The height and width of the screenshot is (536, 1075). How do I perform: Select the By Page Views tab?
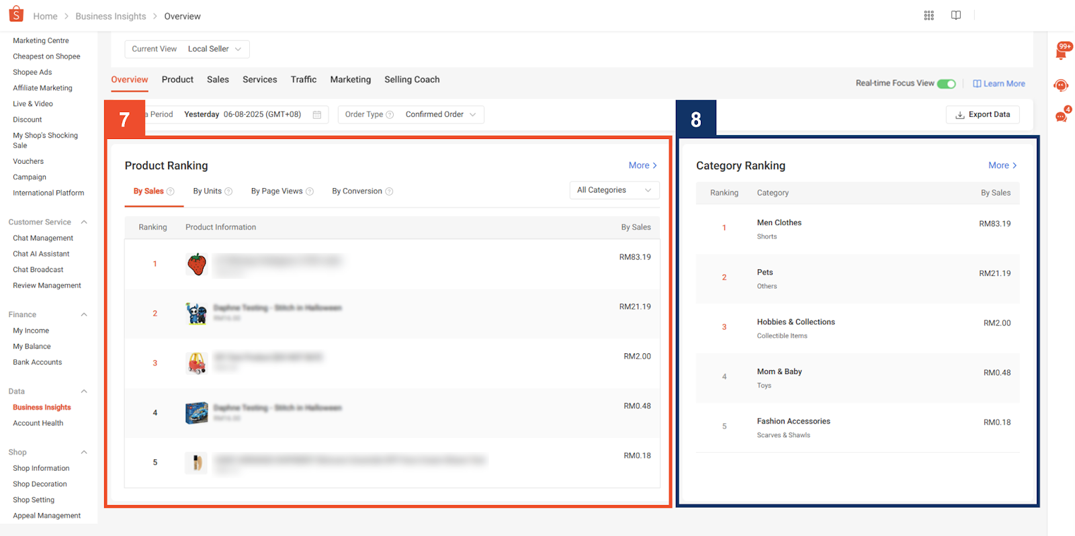[x=277, y=191]
